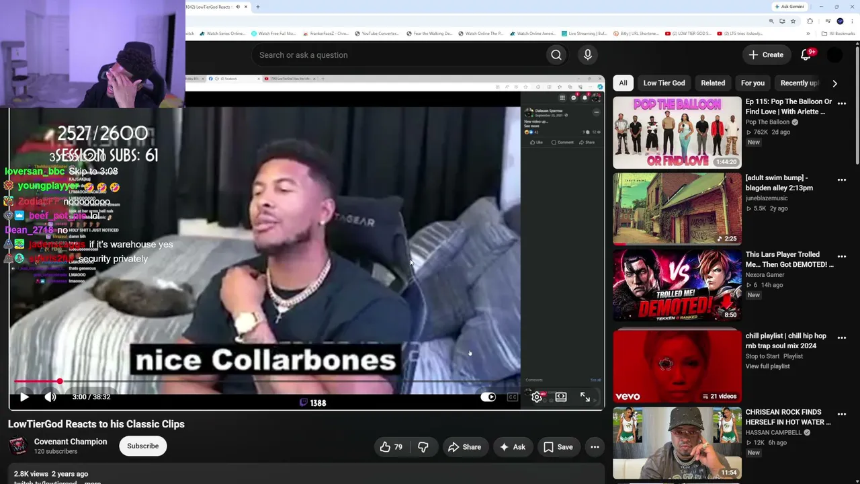This screenshot has height=484, width=860.
Task: Click the Twitch viewer count icon
Action: pyautogui.click(x=304, y=403)
